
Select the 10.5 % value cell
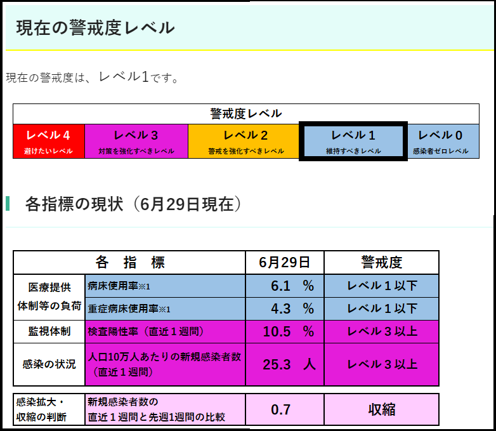(x=285, y=332)
